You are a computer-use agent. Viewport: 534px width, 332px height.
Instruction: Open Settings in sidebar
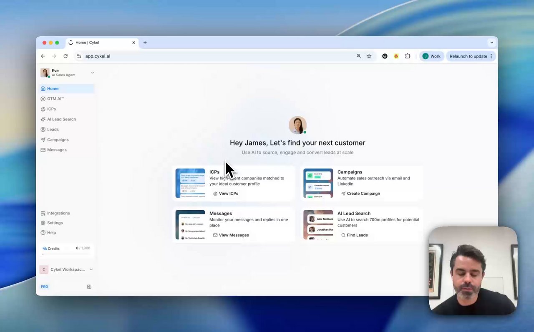67,223
